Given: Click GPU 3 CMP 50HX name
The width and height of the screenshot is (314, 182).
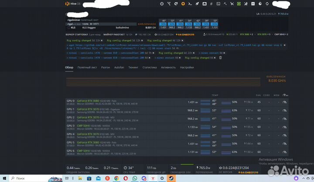Looking at the screenshot, I should tap(83, 126).
